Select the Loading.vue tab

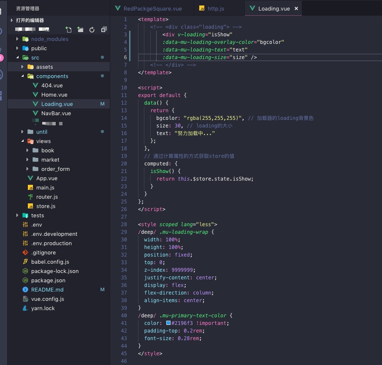[274, 8]
